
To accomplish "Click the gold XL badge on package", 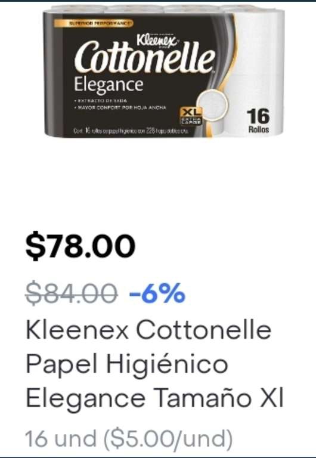I will pos(191,116).
